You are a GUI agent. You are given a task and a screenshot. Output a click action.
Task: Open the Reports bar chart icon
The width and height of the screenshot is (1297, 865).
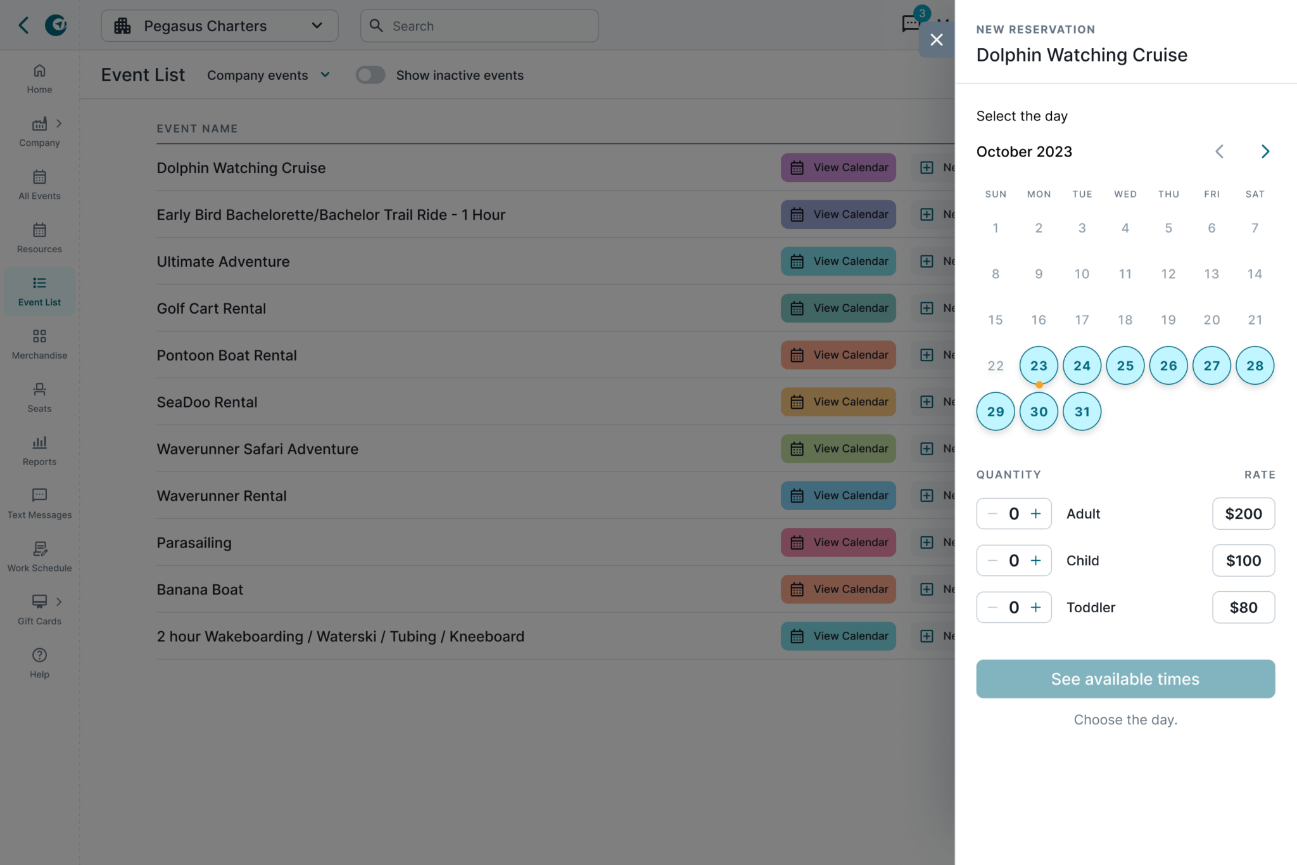39,442
